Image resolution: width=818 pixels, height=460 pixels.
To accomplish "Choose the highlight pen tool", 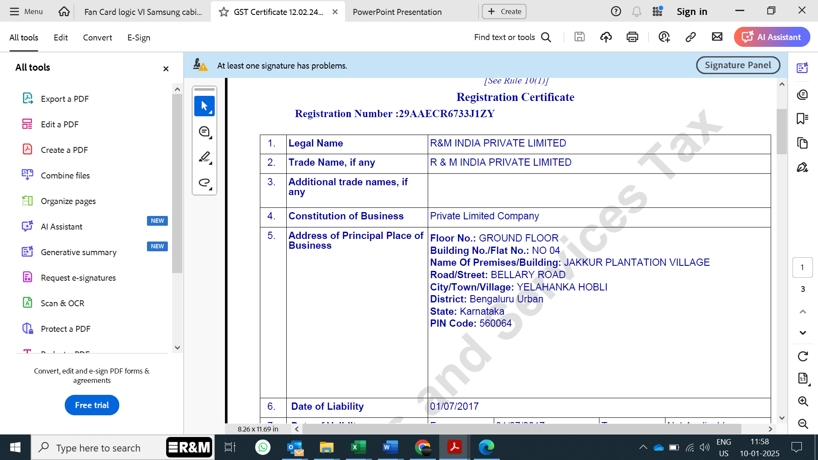I will point(204,158).
